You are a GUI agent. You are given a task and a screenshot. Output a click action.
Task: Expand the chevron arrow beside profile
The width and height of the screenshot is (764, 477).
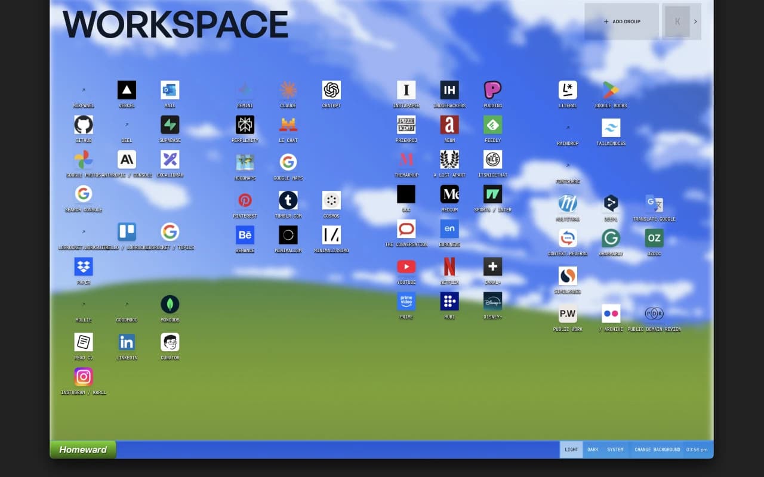coord(695,21)
